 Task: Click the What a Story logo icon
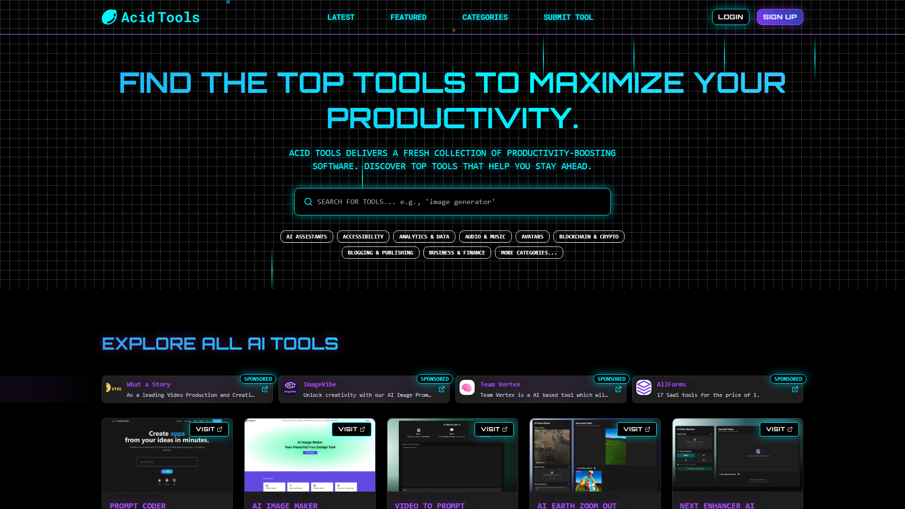pos(114,388)
